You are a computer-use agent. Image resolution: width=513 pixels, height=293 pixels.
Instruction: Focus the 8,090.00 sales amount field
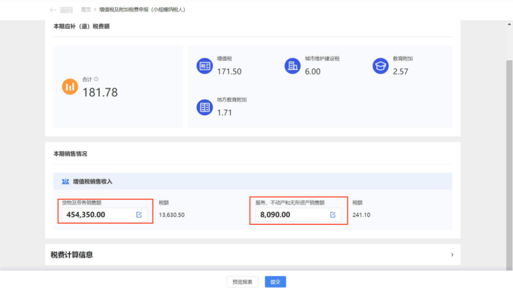[290, 215]
